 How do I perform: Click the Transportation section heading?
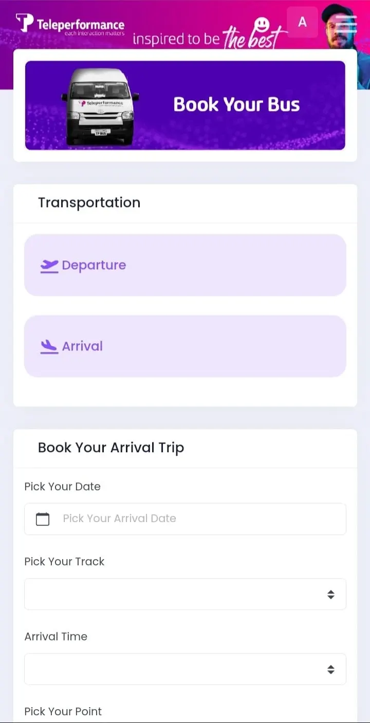point(89,202)
